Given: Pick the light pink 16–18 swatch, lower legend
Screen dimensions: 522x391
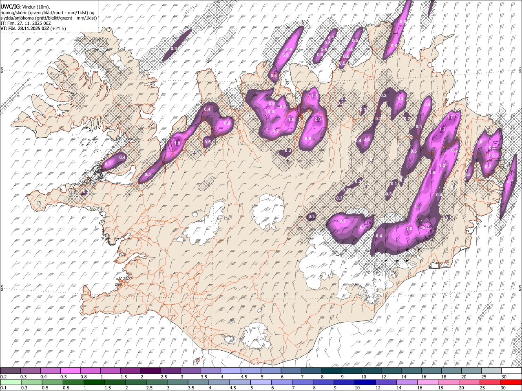Looking at the screenshot, I should (427, 382).
